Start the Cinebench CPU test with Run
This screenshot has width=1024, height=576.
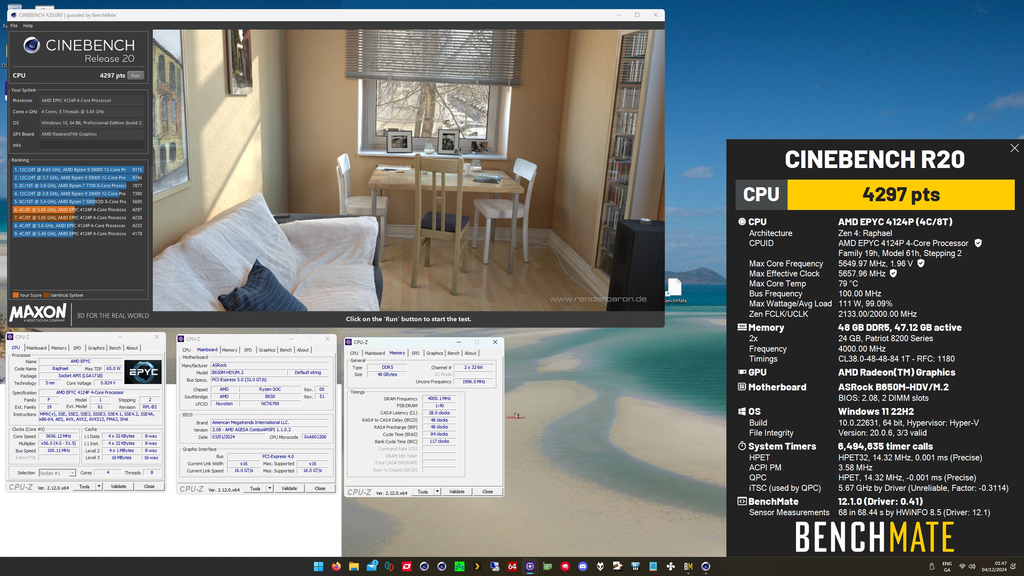click(136, 76)
